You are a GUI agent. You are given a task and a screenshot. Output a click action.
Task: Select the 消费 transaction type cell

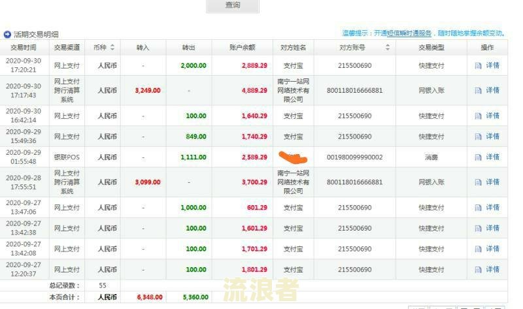[431, 157]
